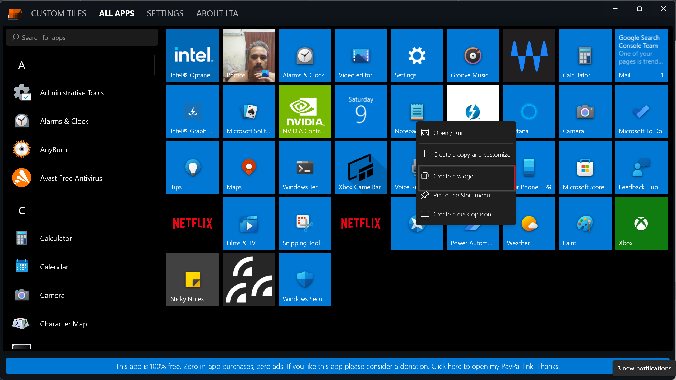Open the Microsoft To Do tile

click(641, 112)
